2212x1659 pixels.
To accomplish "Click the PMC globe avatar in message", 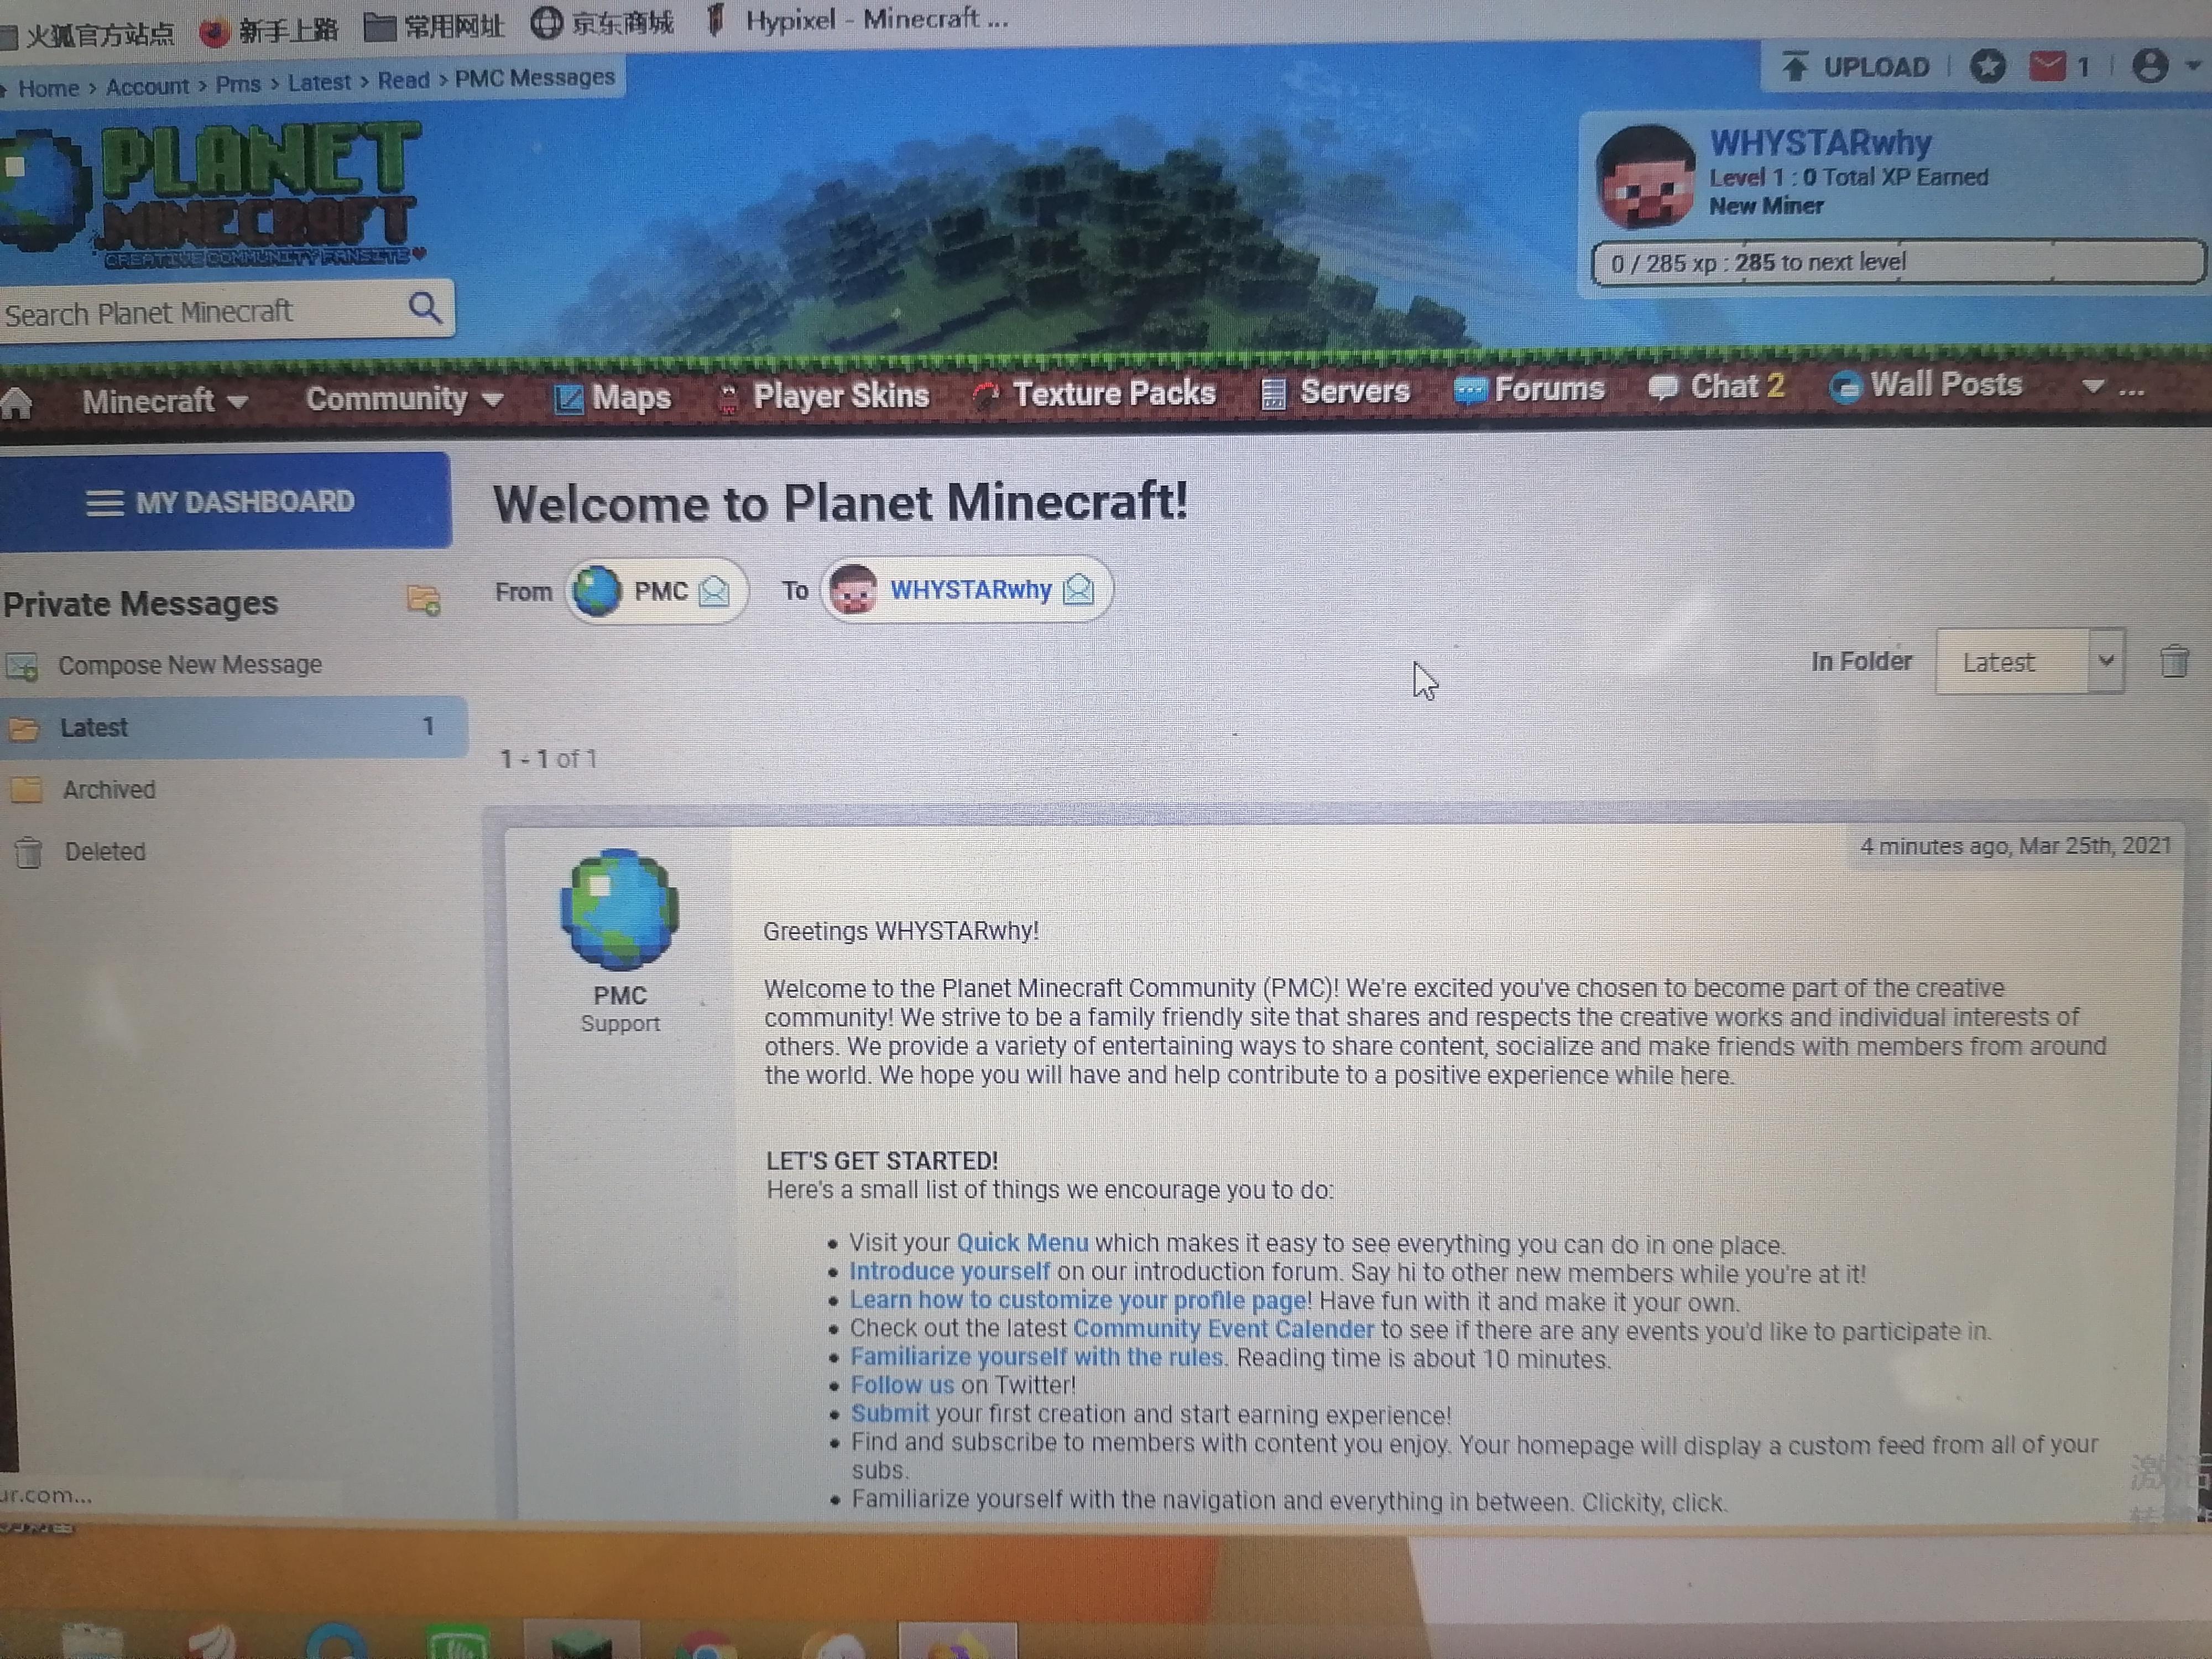I will pos(620,909).
